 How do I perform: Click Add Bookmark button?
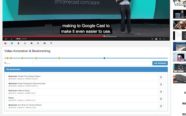click(x=160, y=63)
